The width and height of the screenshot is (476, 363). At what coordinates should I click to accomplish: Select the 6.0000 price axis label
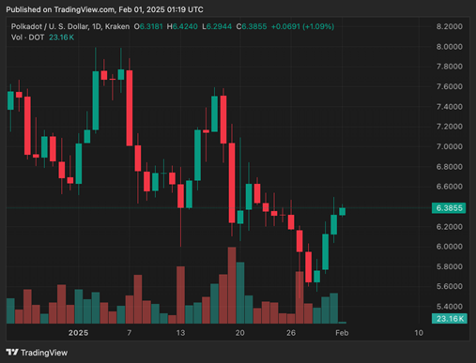point(450,247)
